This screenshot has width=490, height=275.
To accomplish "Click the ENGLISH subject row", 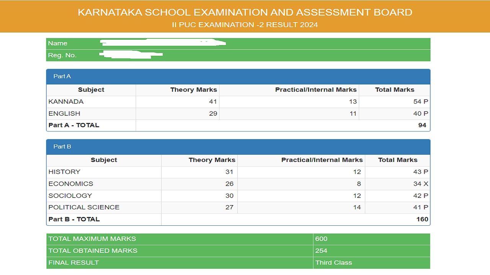I will (x=64, y=113).
